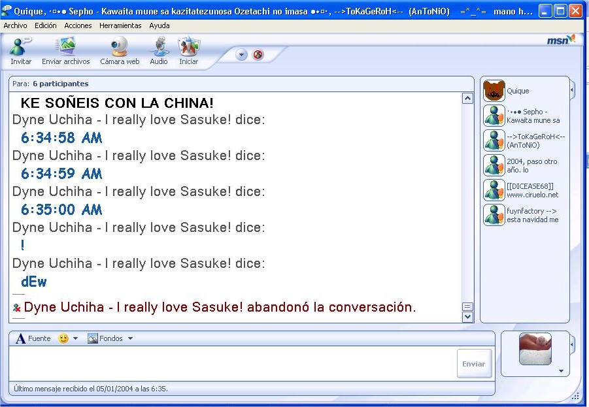589x407 pixels.
Task: Click the avatar icon next to Sepho
Action: pyautogui.click(x=494, y=116)
